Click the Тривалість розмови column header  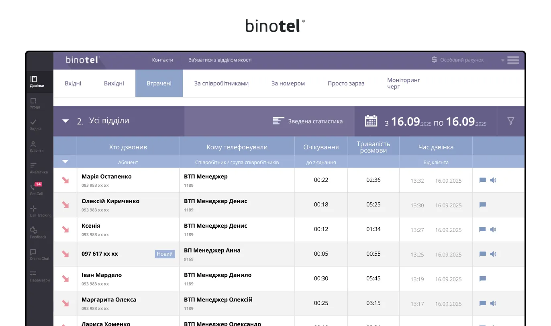coord(373,147)
